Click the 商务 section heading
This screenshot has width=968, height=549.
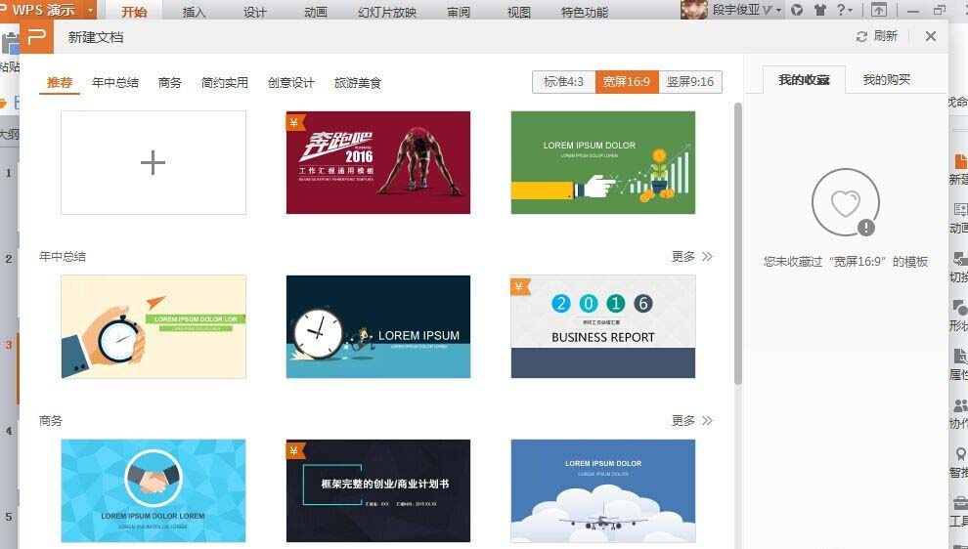pos(51,421)
